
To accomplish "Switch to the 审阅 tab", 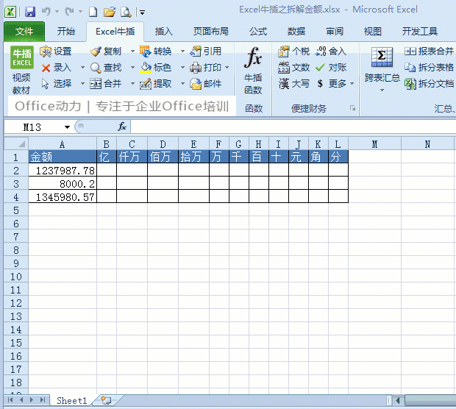I will 335,32.
